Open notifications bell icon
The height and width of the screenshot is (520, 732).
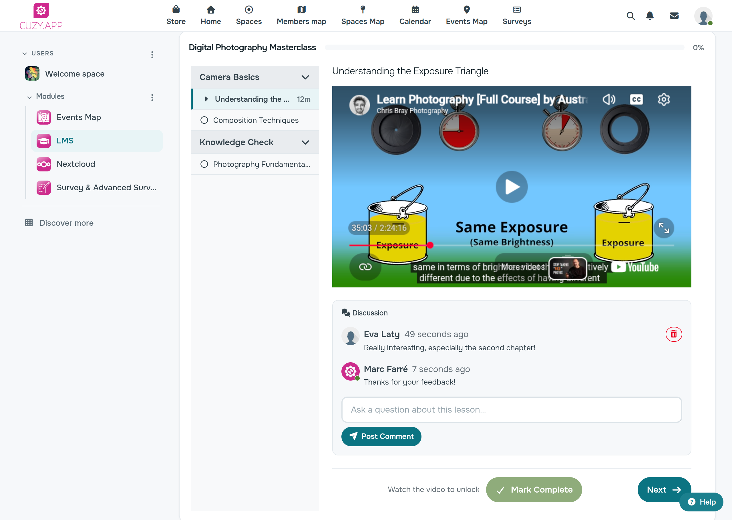650,16
